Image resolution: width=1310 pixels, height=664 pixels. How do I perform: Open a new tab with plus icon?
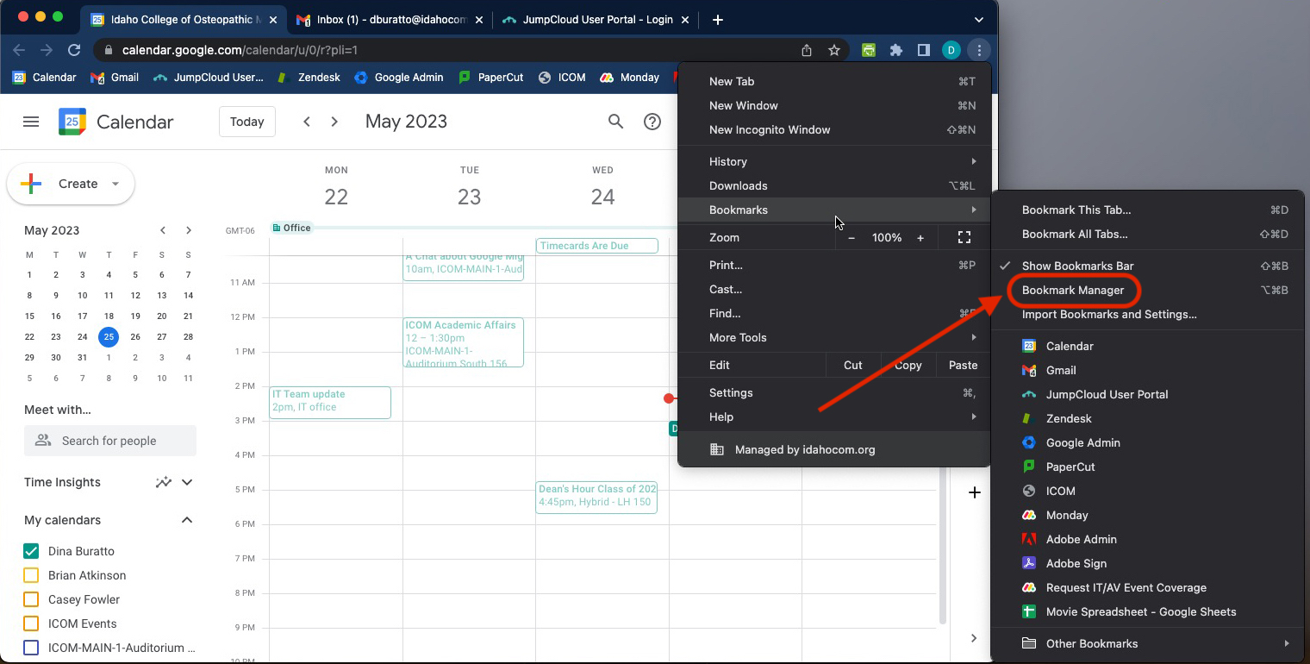[x=718, y=19]
